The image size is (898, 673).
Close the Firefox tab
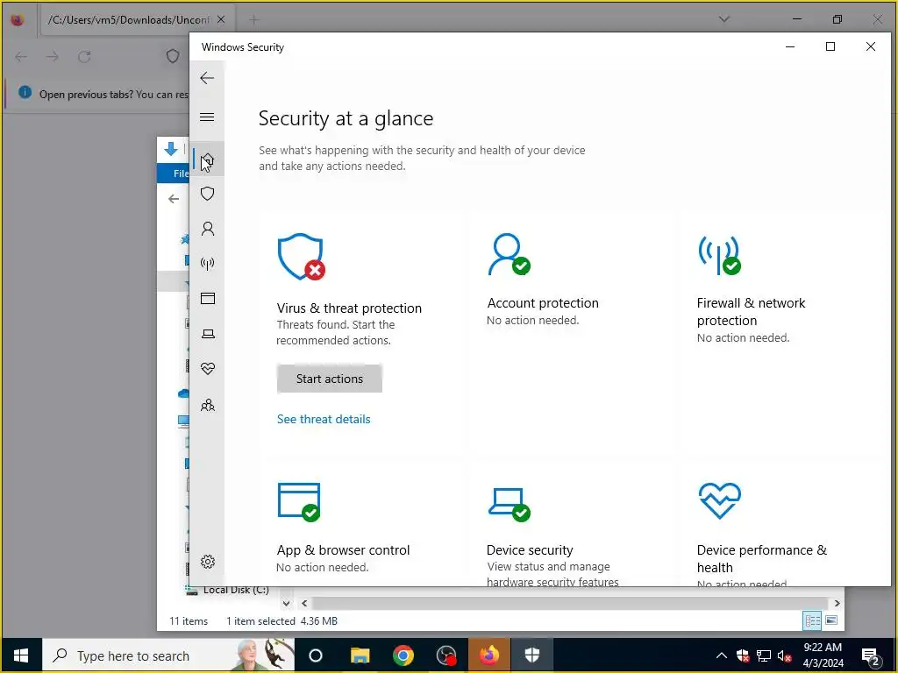tap(221, 19)
